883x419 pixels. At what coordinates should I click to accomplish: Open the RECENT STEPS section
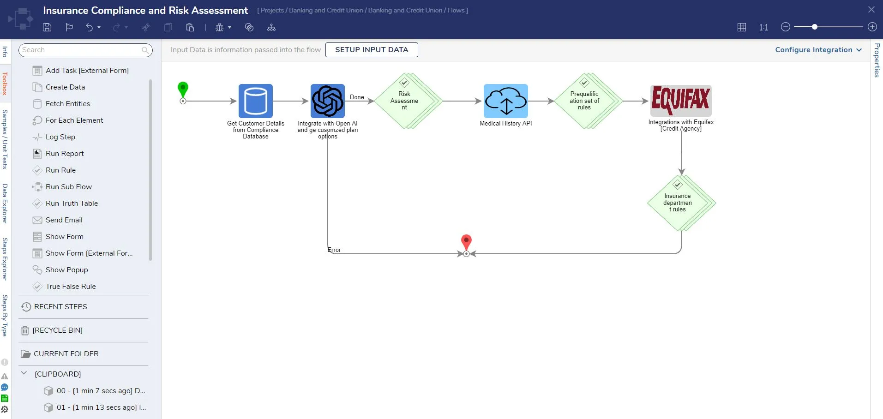pyautogui.click(x=54, y=307)
